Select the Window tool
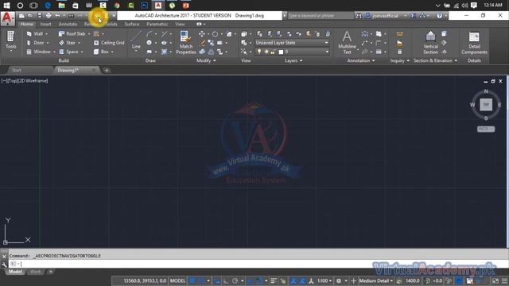This screenshot has height=286, width=509. tap(38, 52)
